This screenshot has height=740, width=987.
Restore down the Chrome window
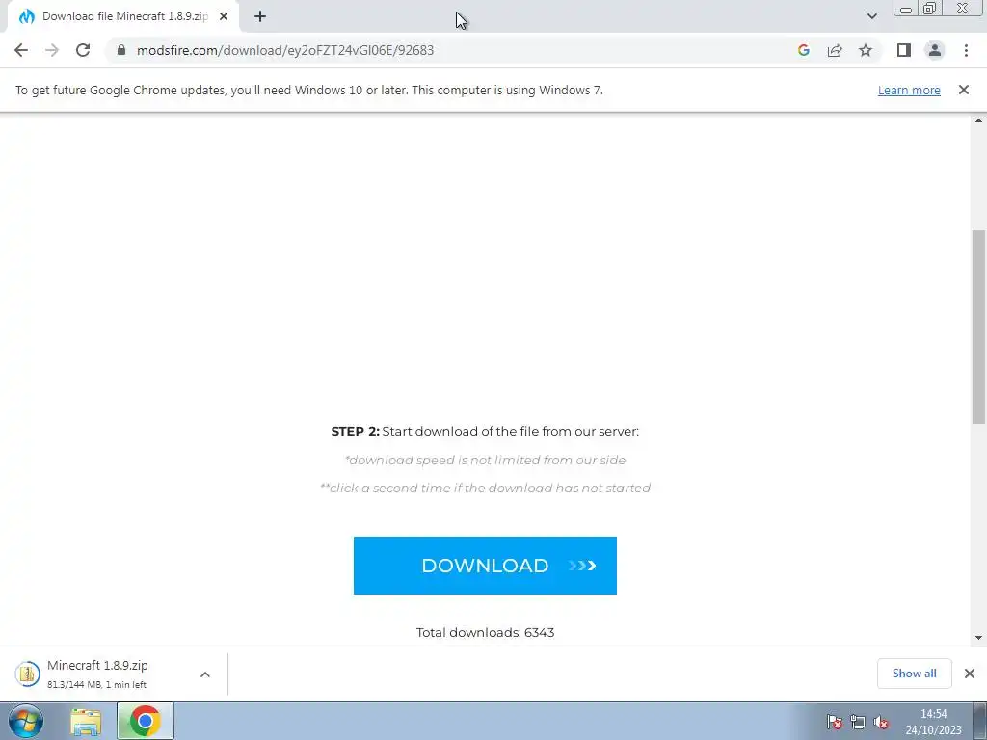coord(929,8)
